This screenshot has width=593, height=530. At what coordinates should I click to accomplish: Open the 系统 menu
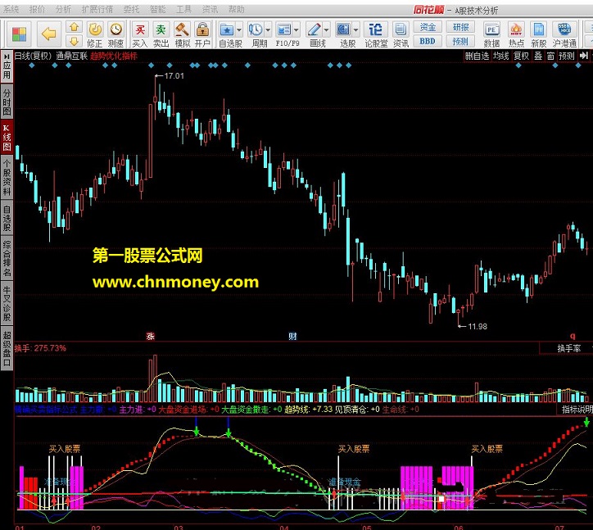11,9
